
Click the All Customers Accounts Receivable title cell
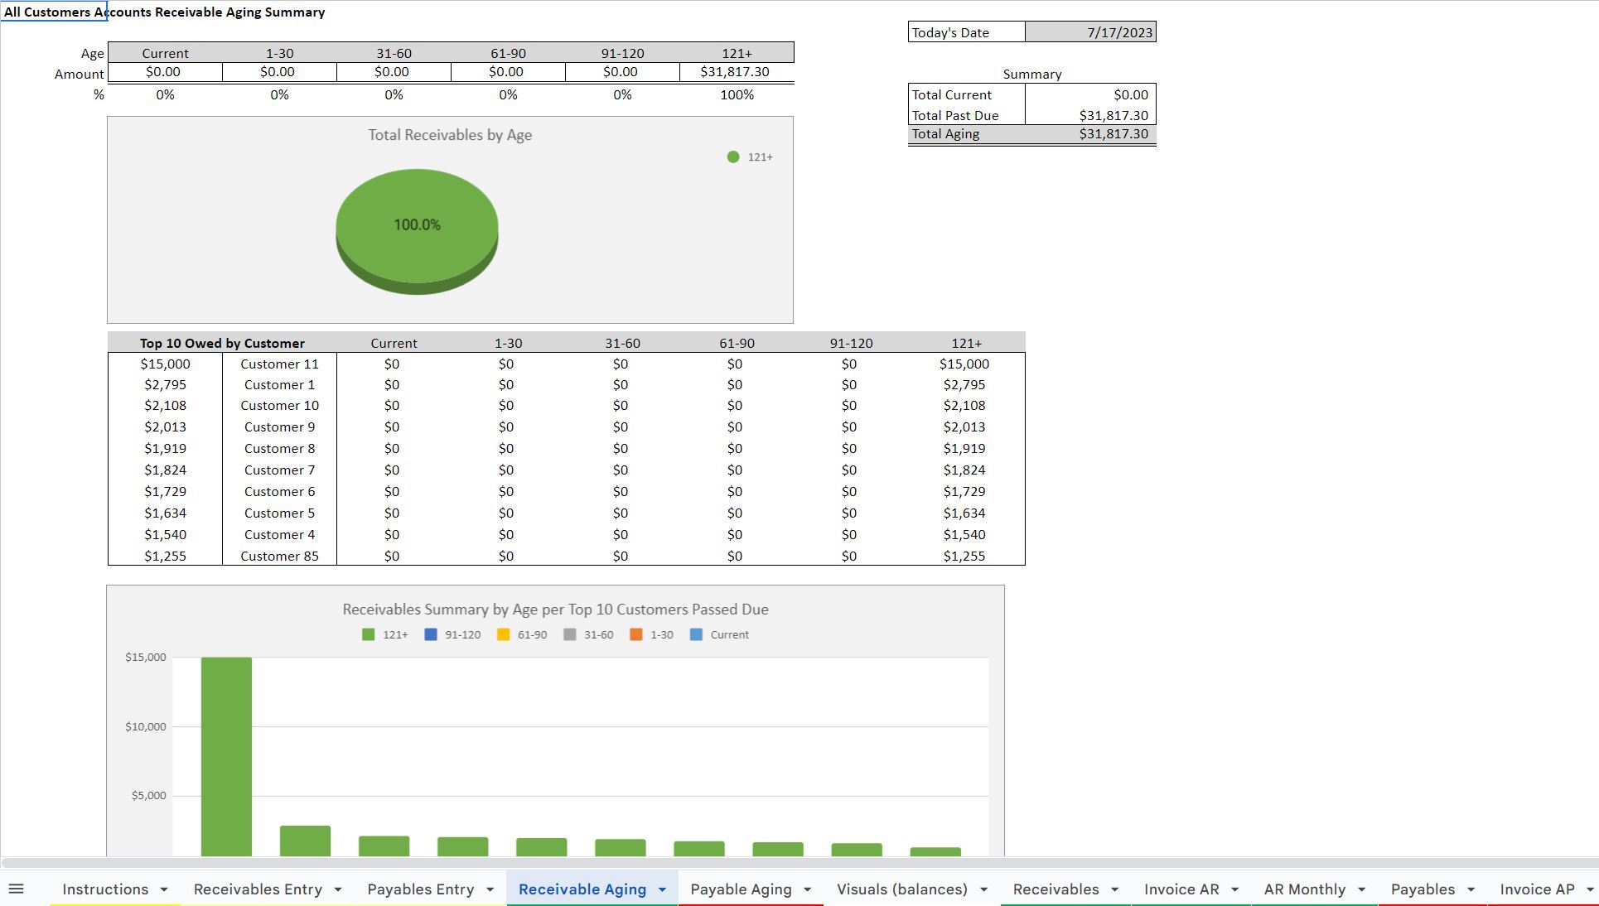point(54,12)
